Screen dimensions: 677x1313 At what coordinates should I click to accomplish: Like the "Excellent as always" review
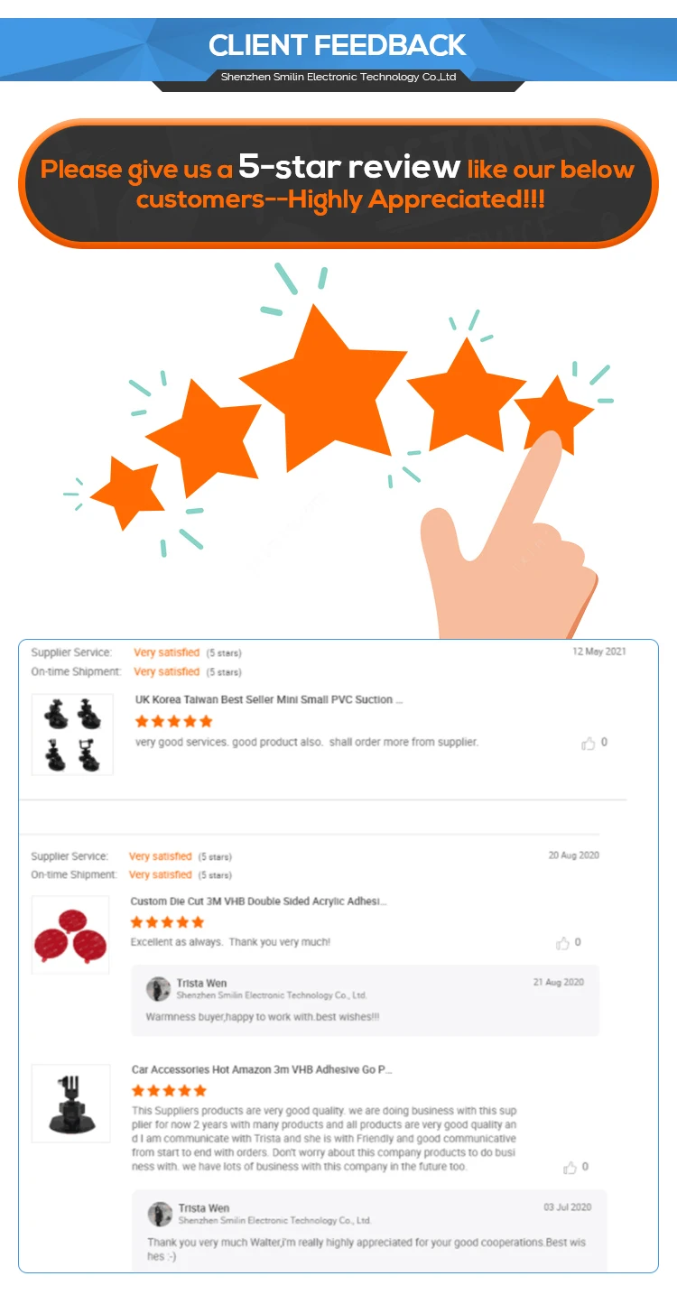(x=563, y=943)
